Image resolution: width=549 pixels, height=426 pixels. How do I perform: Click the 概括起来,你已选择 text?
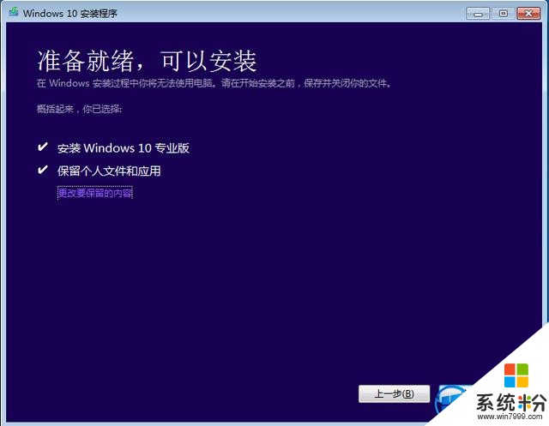pyautogui.click(x=79, y=109)
